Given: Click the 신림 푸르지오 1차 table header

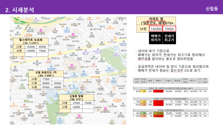Looking at the screenshot, I should [x=46, y=74].
